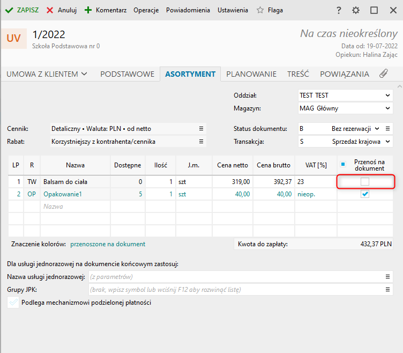
Task: Click the Dostępne 5 cell of Opakowanie1
Action: coord(128,194)
